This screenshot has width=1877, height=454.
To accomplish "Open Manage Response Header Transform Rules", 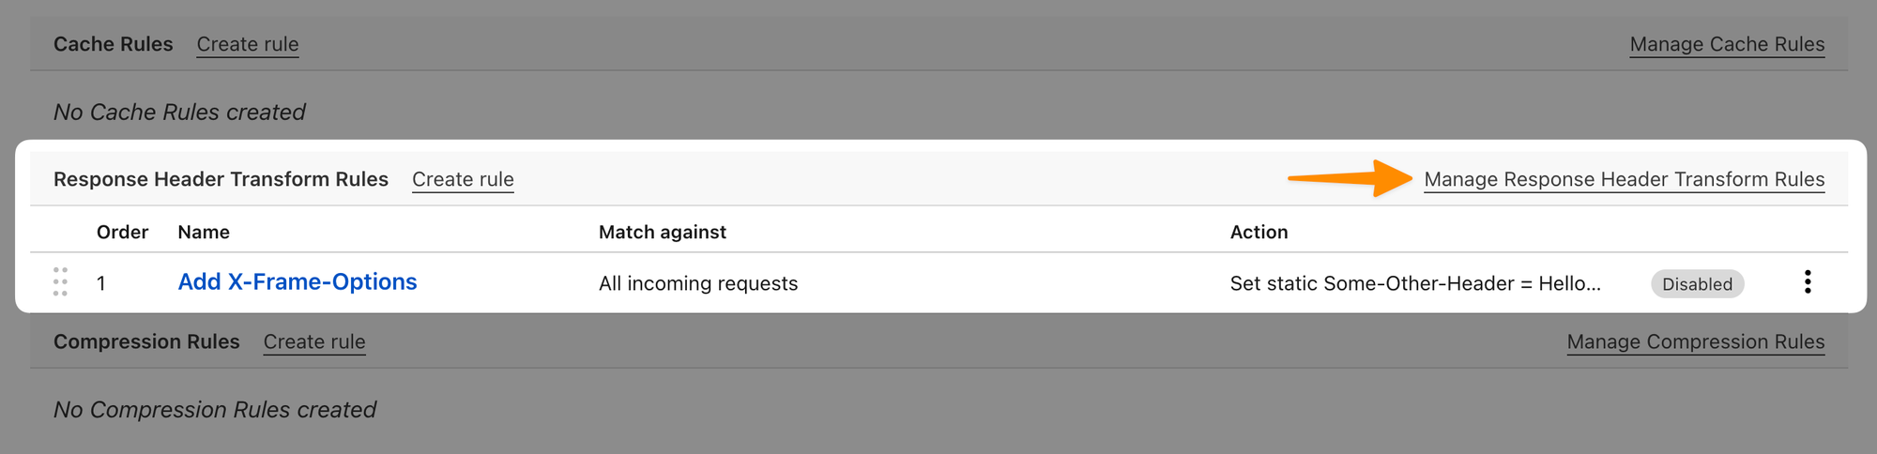I will 1625,179.
